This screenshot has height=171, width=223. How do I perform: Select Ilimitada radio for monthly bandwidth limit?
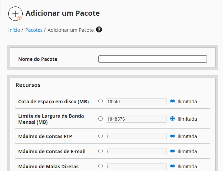click(172, 119)
